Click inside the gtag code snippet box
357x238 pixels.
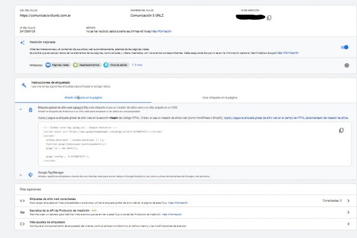coord(195,144)
